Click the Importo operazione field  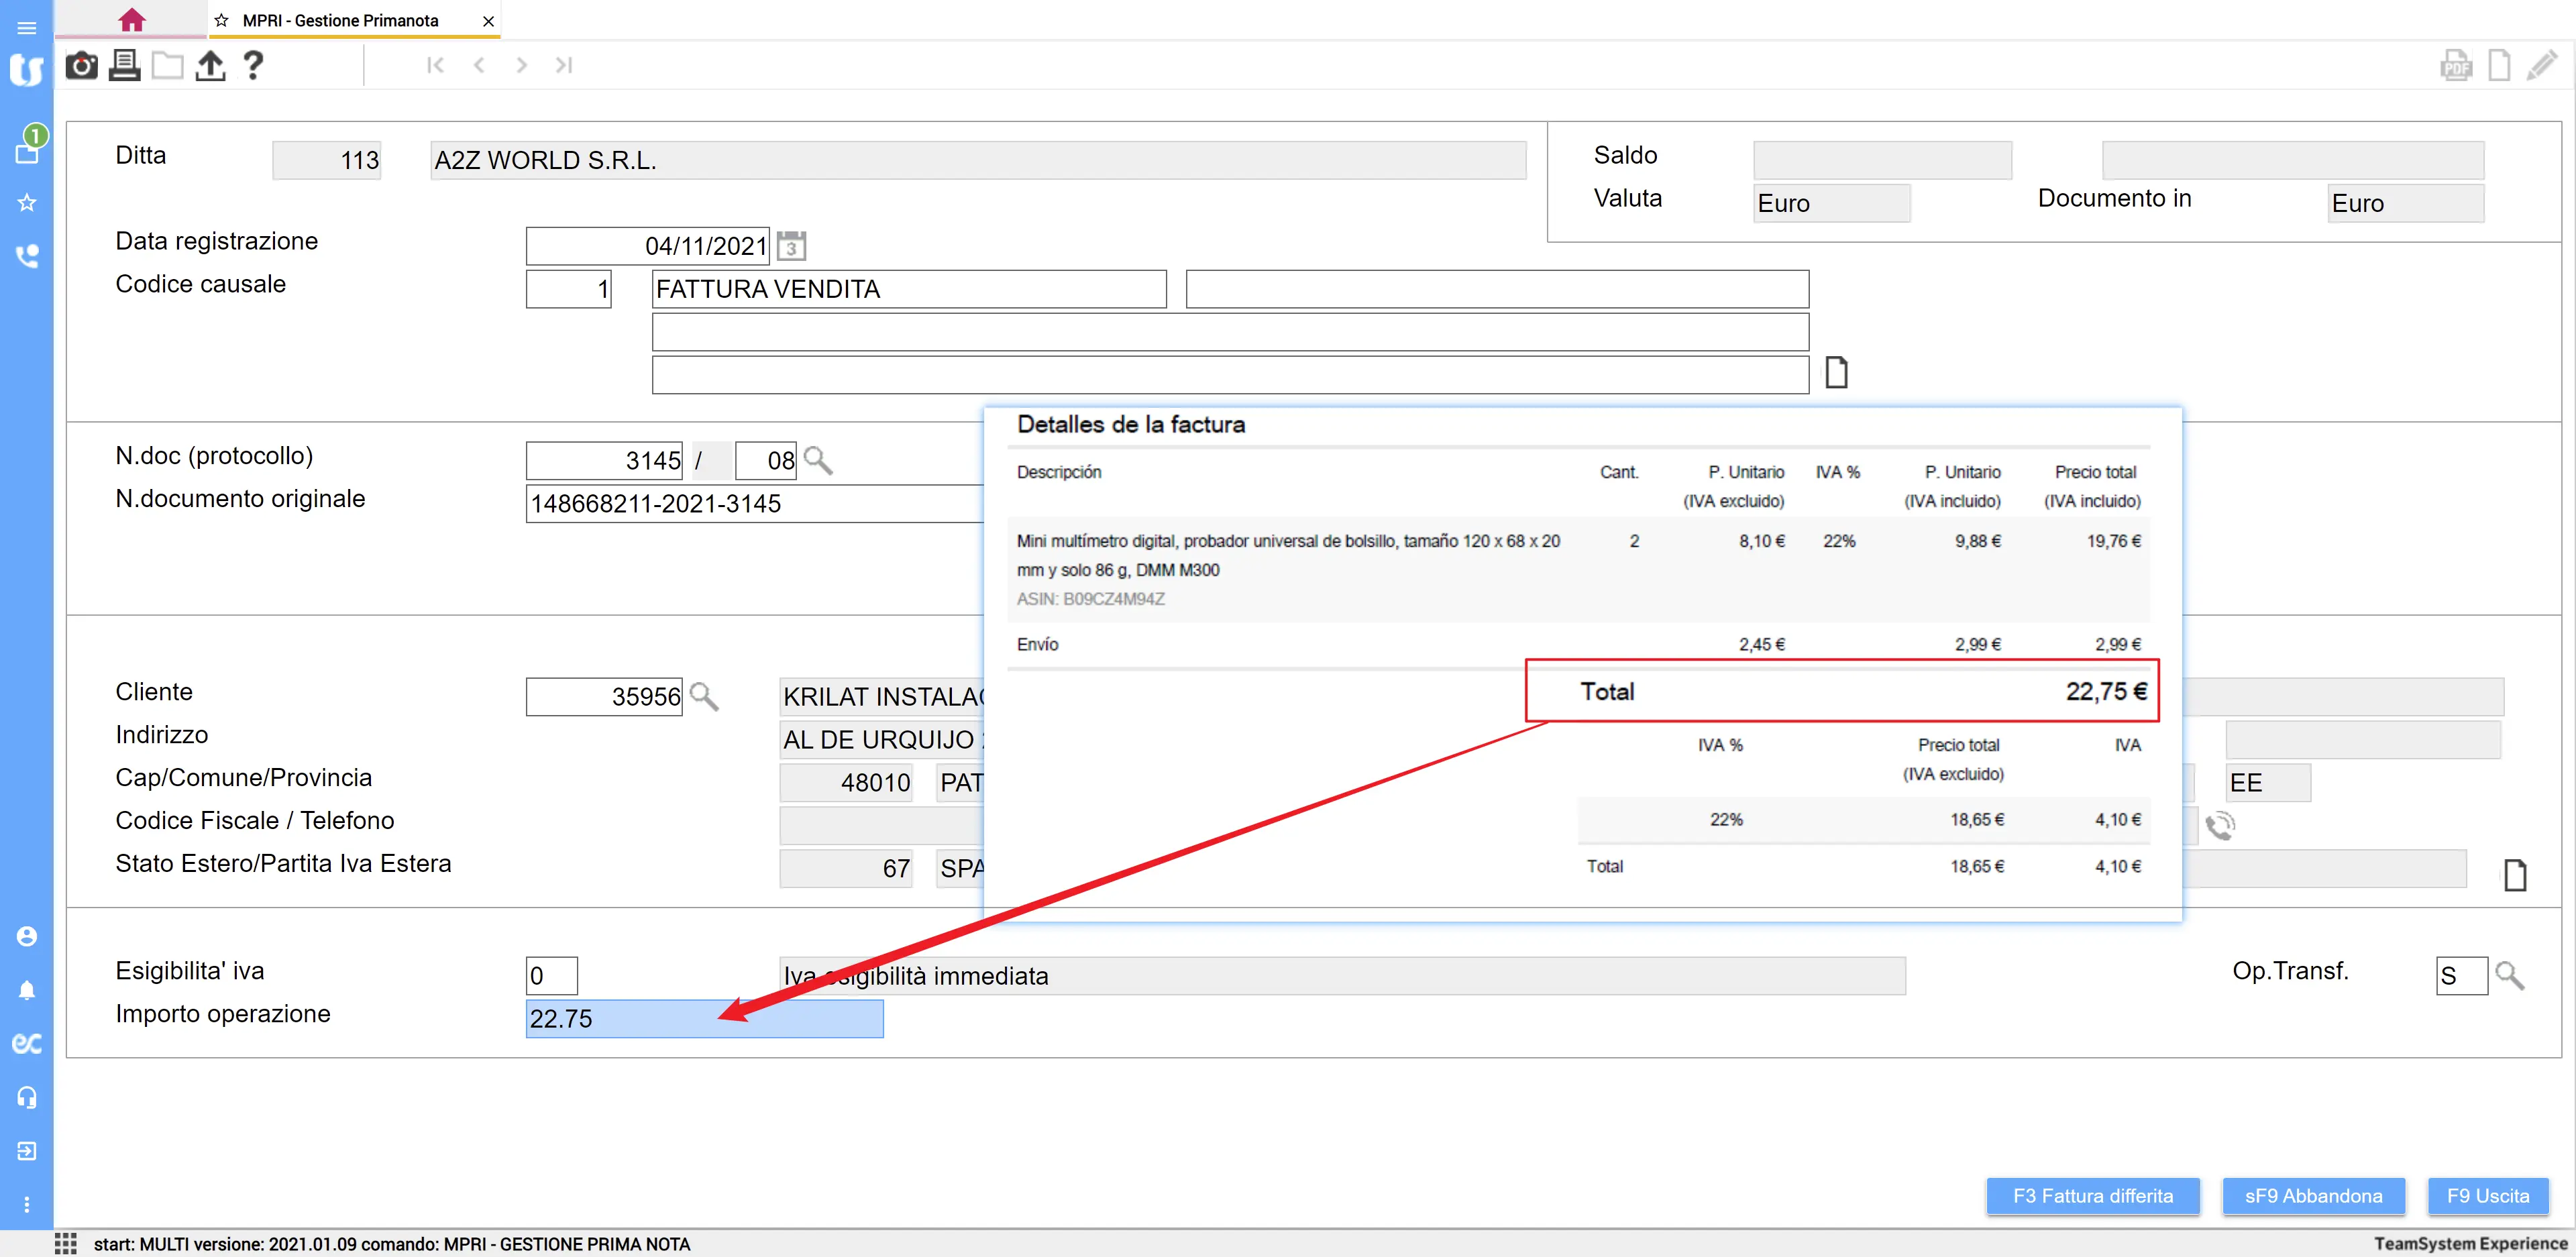point(704,1018)
